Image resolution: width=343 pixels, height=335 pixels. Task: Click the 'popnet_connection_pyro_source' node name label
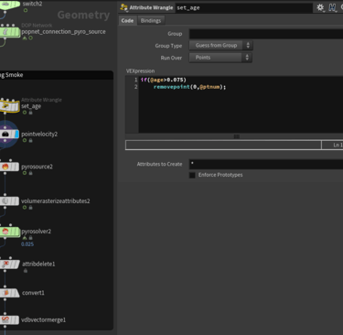[x=63, y=32]
